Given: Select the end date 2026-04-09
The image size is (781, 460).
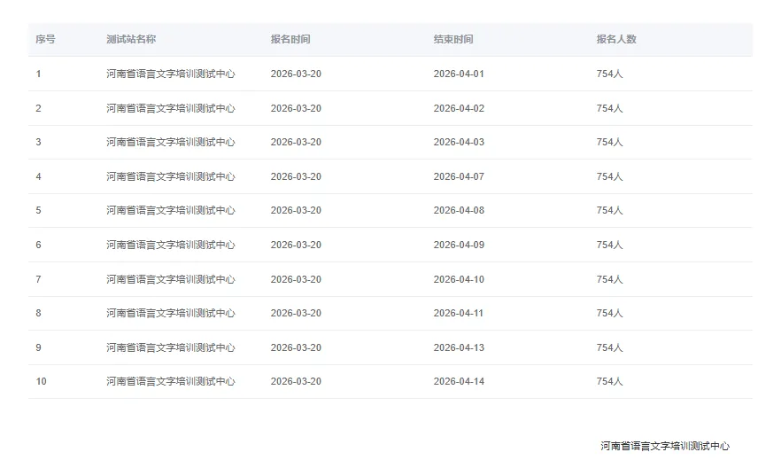Looking at the screenshot, I should (x=459, y=245).
